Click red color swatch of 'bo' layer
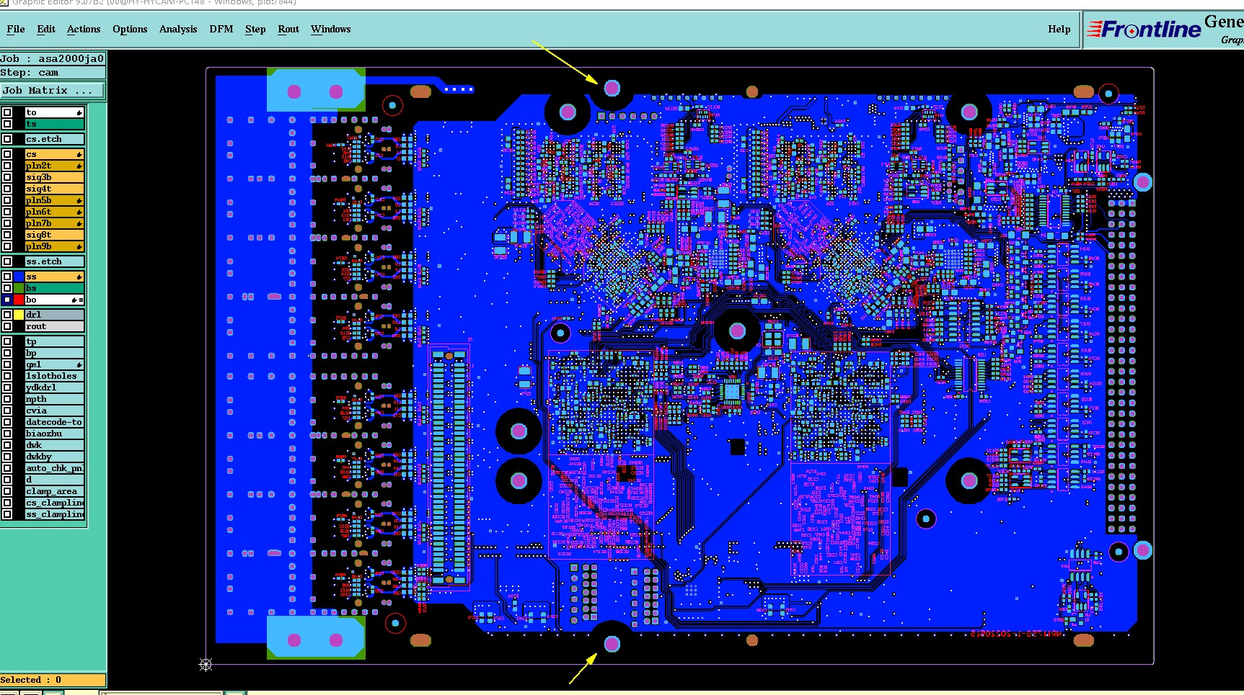This screenshot has width=1244, height=695. (19, 300)
